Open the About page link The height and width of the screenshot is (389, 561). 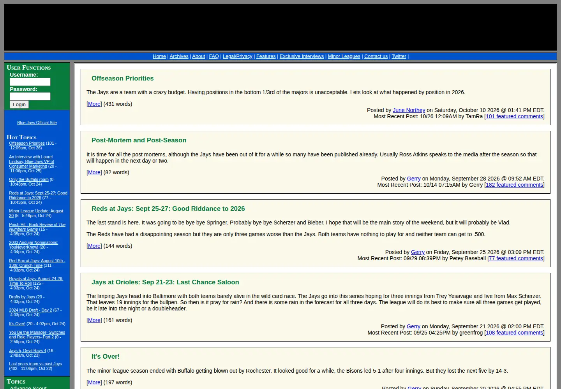pyautogui.click(x=198, y=56)
